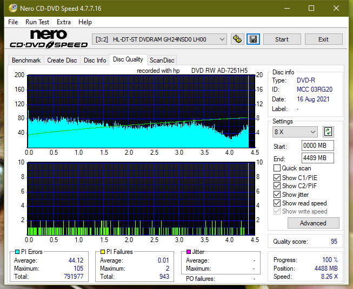Click the Quality score value 95
The height and width of the screenshot is (289, 353).
[x=334, y=242]
